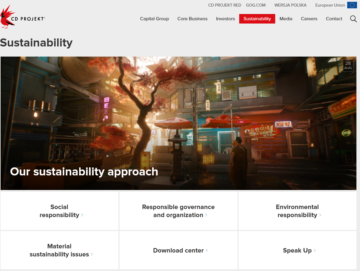Click the Sustainability page heading
Viewport: 360px width, 271px height.
coord(36,43)
